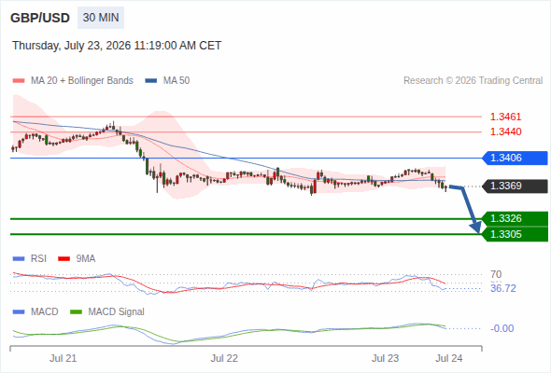This screenshot has width=551, height=373.
Task: Click the Thursday, July 23, 2026 timestamp
Action: [117, 46]
